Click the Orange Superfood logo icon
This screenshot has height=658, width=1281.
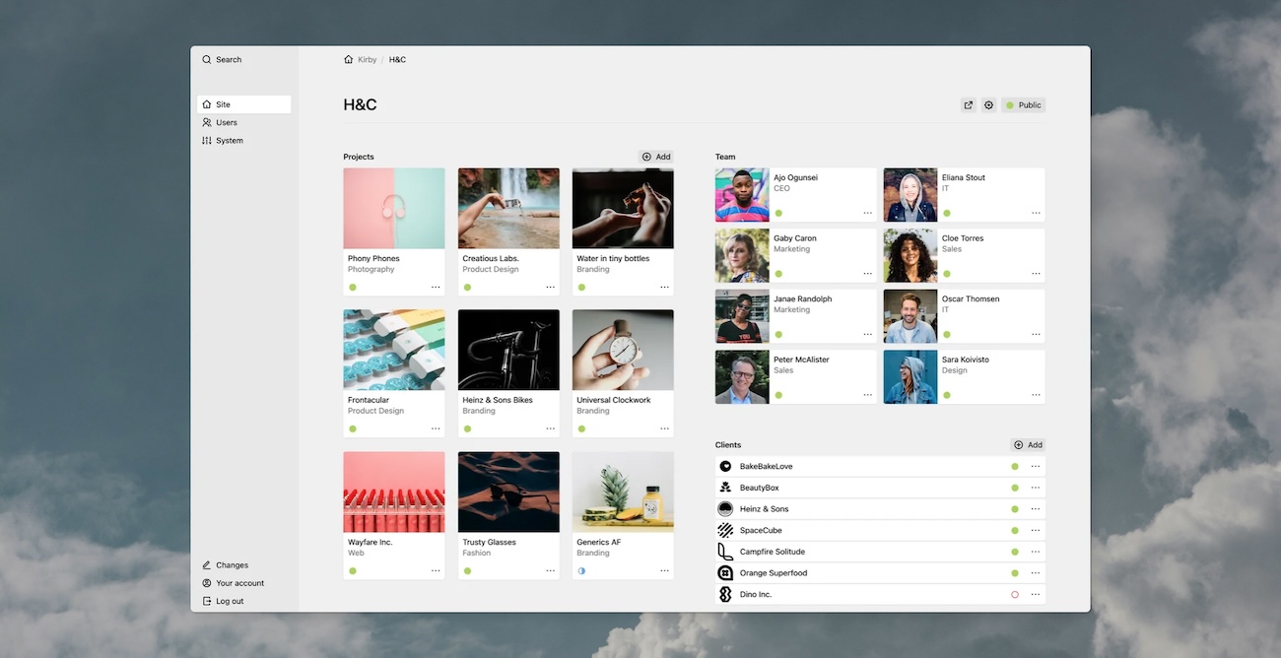tap(725, 573)
